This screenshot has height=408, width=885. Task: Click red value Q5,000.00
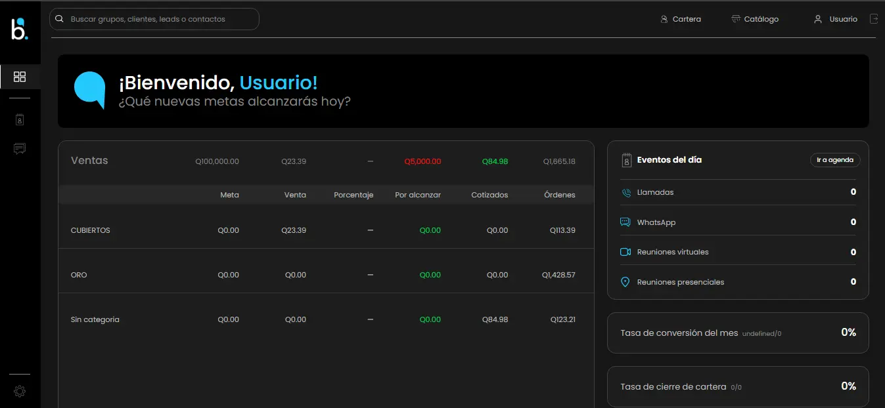tap(422, 161)
